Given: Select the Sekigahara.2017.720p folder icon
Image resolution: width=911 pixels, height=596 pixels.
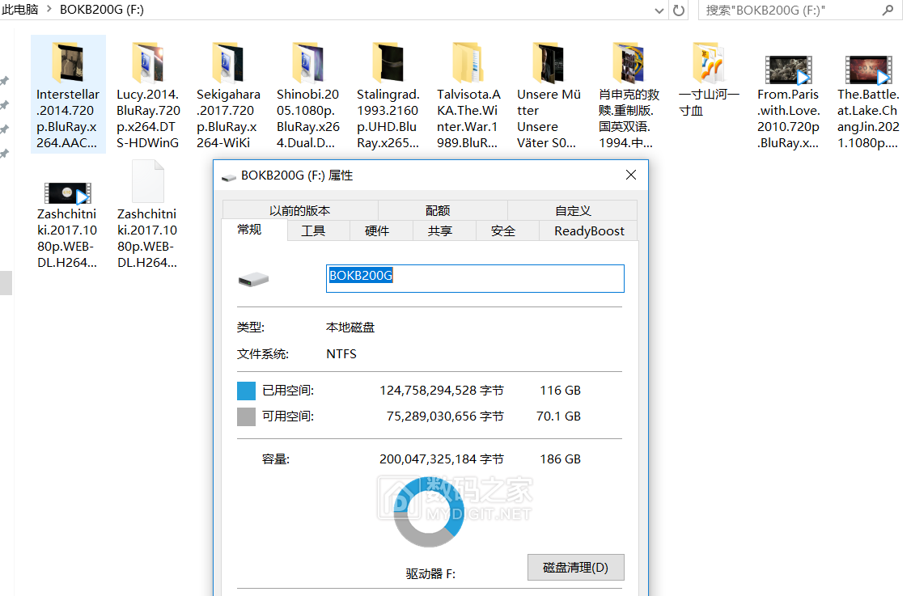Looking at the screenshot, I should (228, 62).
